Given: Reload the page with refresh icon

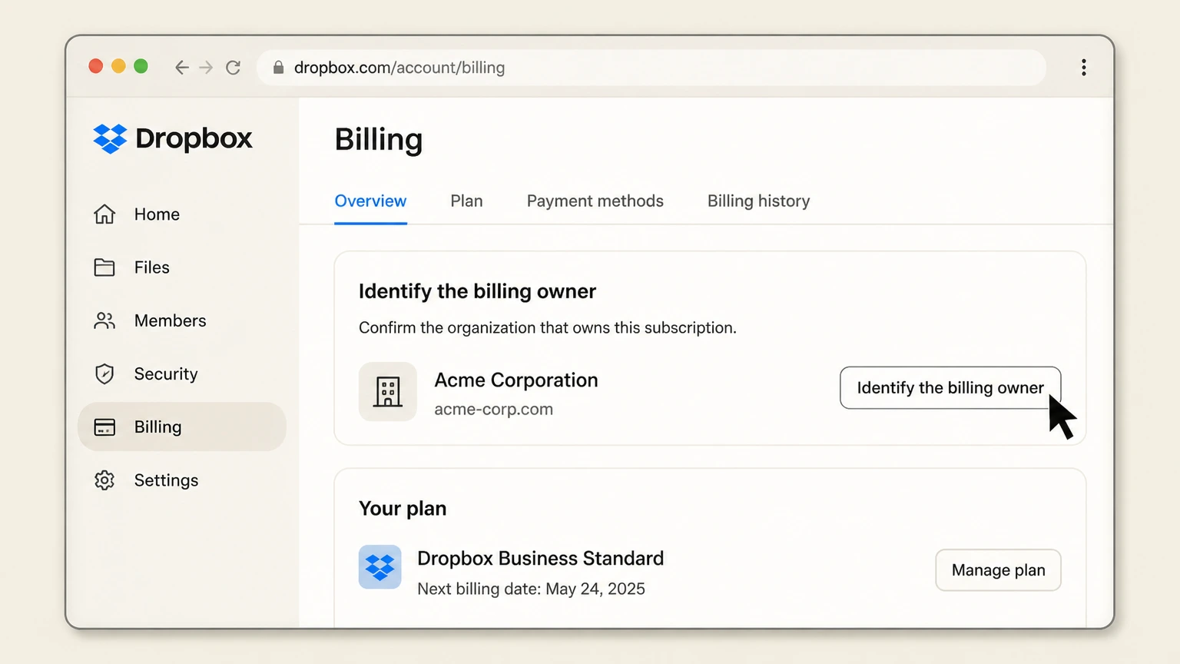Looking at the screenshot, I should [x=233, y=68].
